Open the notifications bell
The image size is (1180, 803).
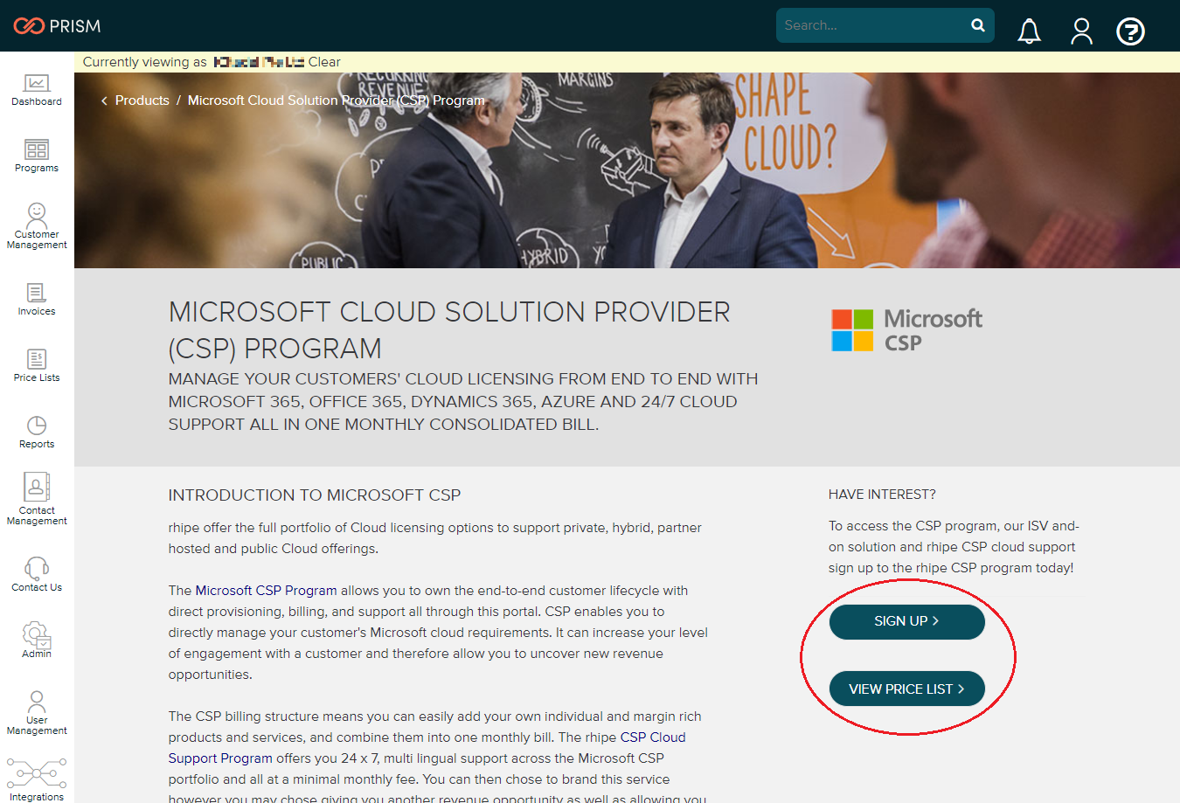pos(1030,31)
